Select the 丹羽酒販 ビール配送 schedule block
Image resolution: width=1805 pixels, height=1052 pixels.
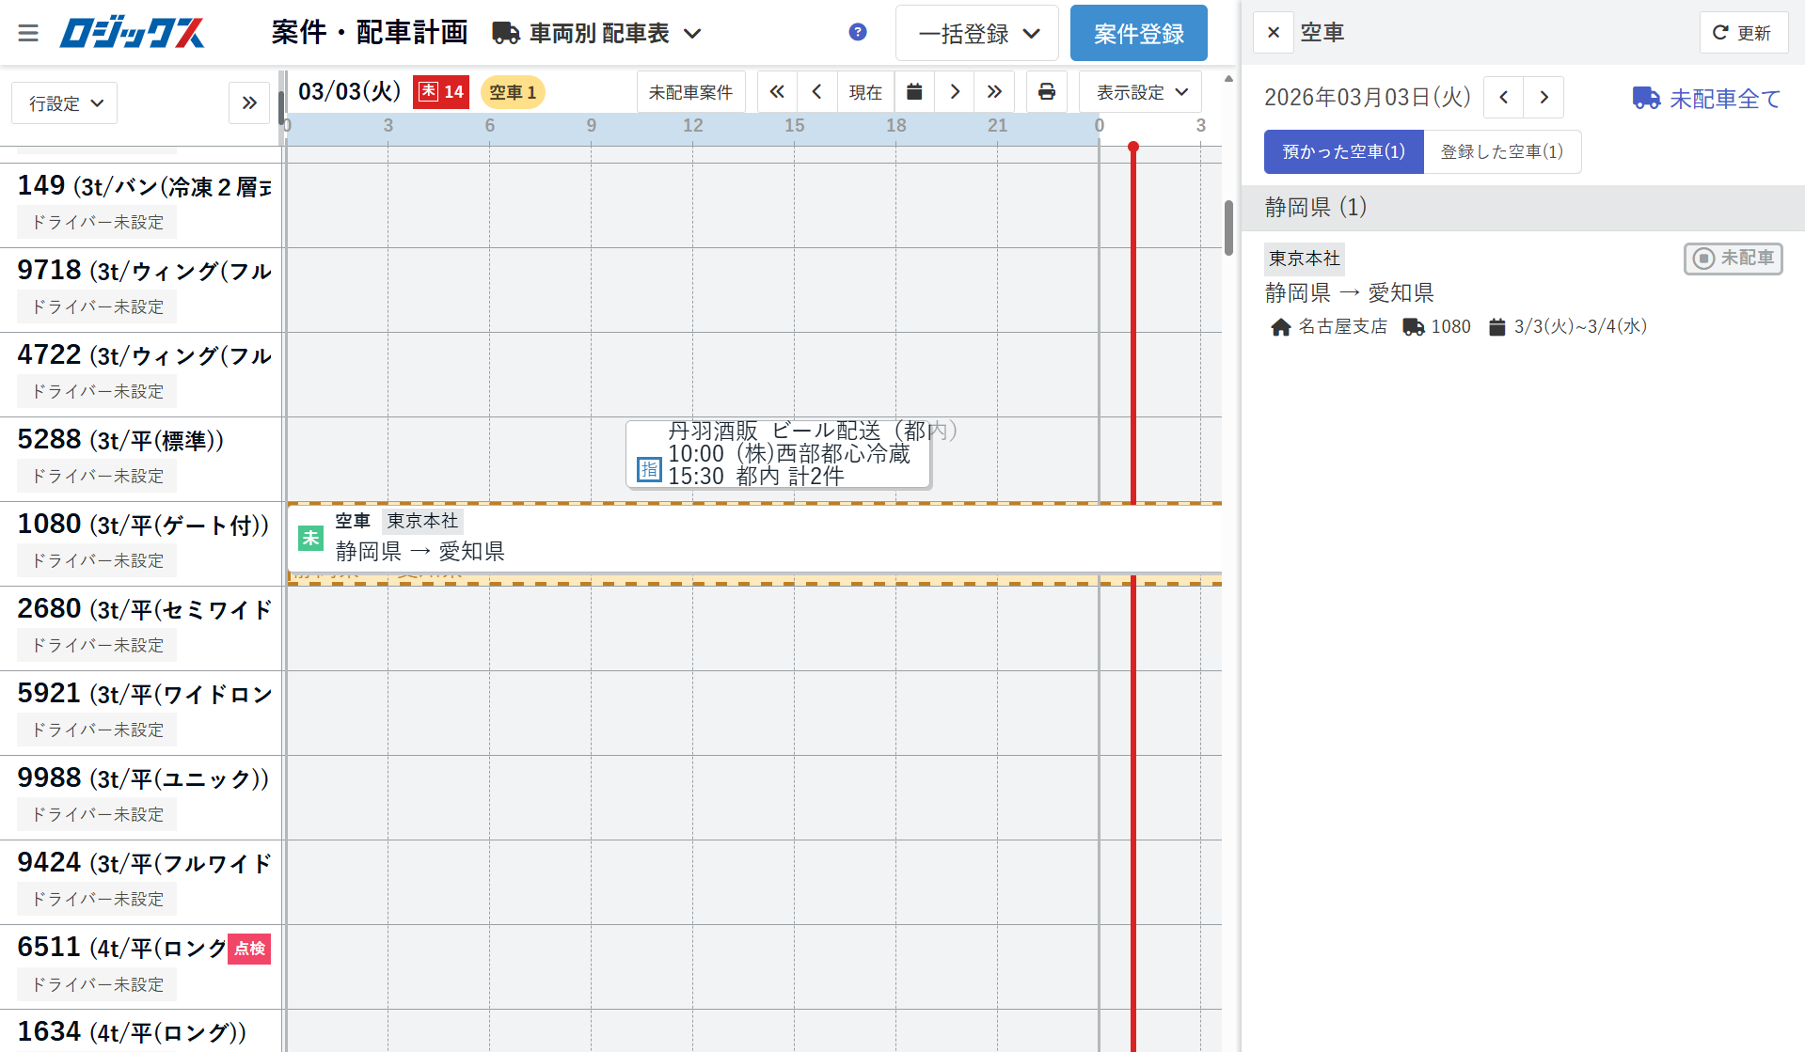tap(778, 454)
